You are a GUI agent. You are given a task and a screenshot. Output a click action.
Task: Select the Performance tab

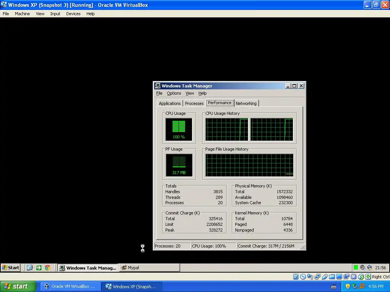click(x=220, y=103)
